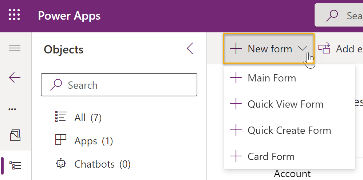Expand the New form dropdown chevron
This screenshot has height=180, width=363.
302,49
